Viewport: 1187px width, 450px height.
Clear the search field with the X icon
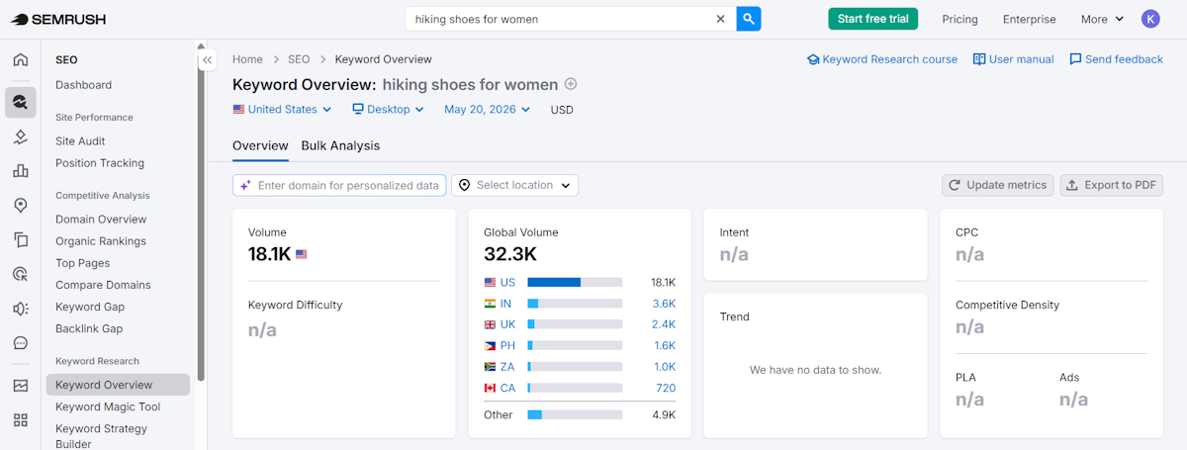tap(720, 19)
